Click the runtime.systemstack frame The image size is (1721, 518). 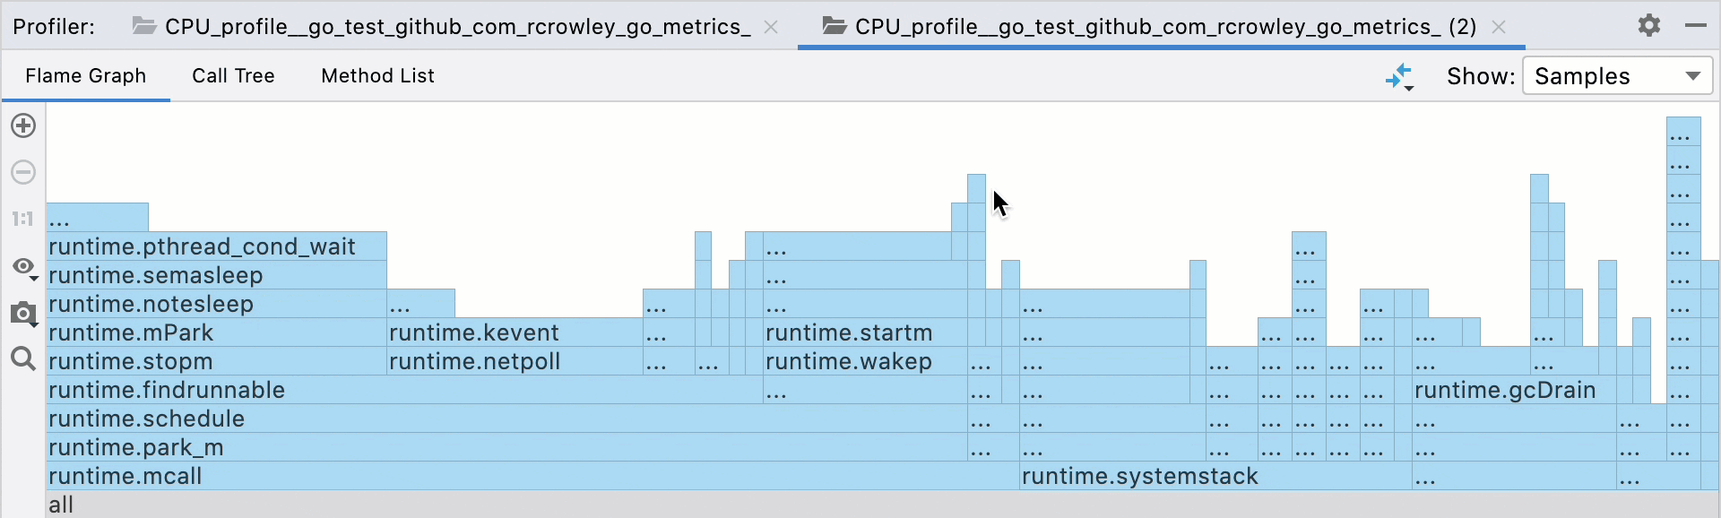1142,476
